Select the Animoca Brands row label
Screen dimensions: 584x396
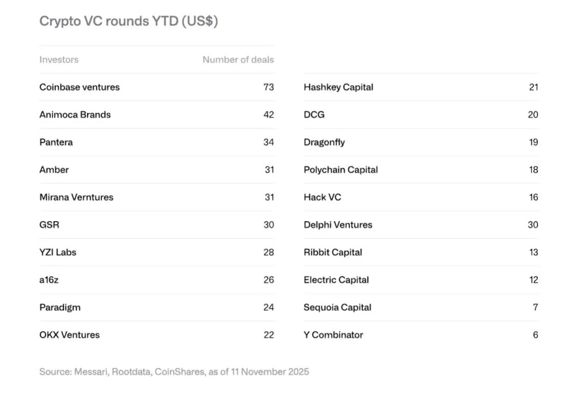75,115
